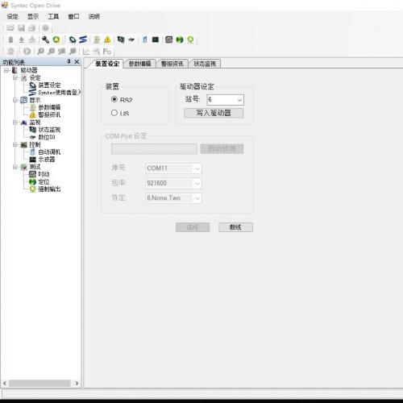
Task: Click the greyed auto-detect button in COM Port
Action: pyautogui.click(x=222, y=149)
